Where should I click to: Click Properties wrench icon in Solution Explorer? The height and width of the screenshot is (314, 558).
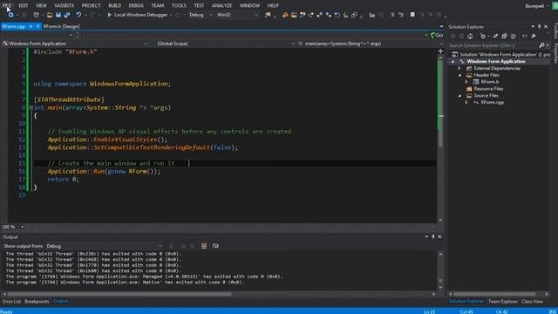tap(534, 37)
